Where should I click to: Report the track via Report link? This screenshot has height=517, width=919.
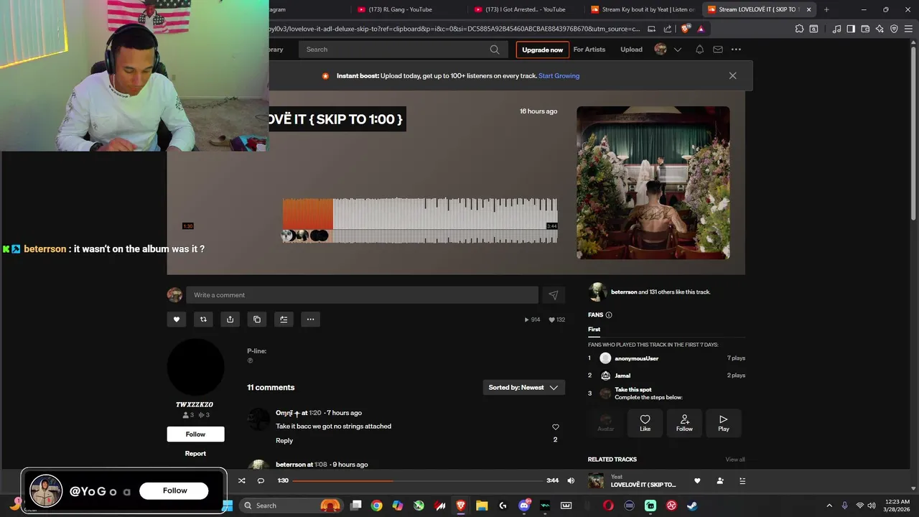(195, 454)
